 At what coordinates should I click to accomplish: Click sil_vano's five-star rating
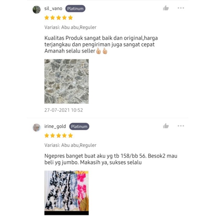coord(58,18)
